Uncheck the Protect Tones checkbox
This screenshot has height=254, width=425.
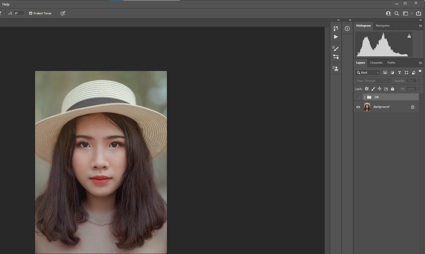pyautogui.click(x=31, y=13)
